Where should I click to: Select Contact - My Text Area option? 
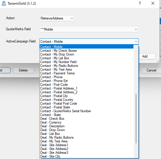click(87, 69)
